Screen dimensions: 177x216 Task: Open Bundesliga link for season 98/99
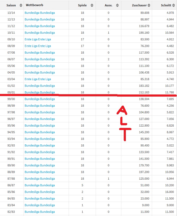39,106
